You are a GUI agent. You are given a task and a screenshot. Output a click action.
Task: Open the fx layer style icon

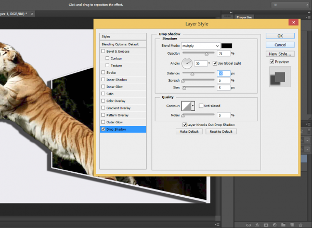(257, 224)
